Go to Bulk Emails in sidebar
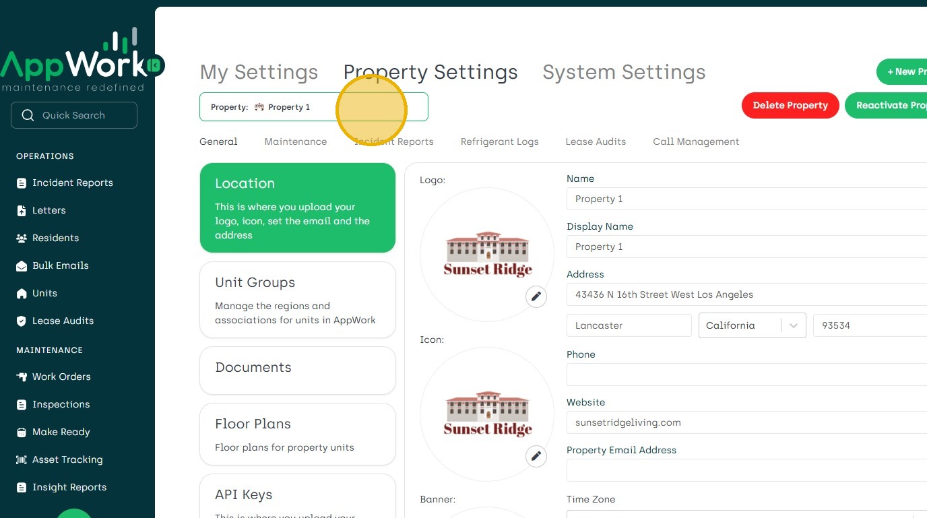 [x=61, y=266]
